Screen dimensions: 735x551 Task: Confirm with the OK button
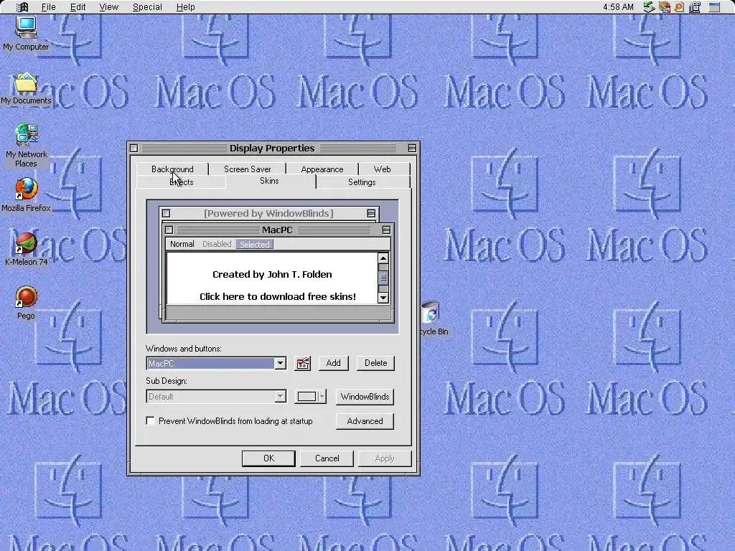tap(268, 458)
